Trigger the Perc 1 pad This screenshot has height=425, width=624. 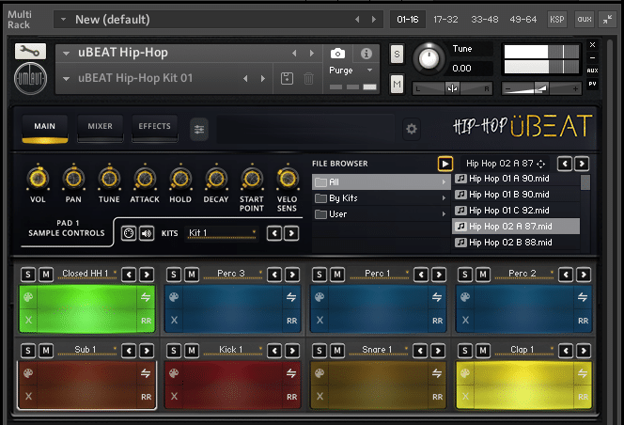pyautogui.click(x=378, y=308)
